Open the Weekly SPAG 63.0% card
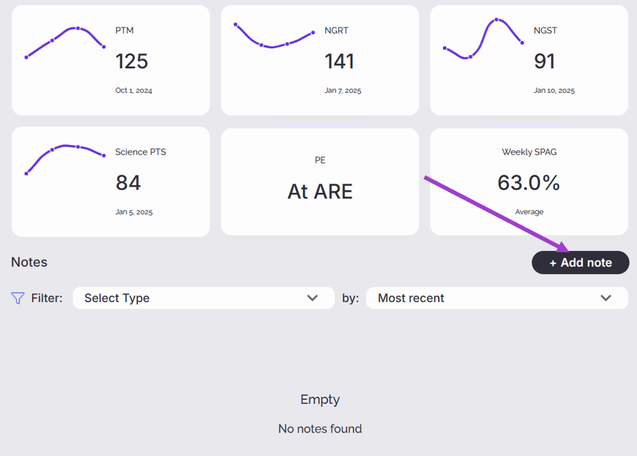 (529, 182)
